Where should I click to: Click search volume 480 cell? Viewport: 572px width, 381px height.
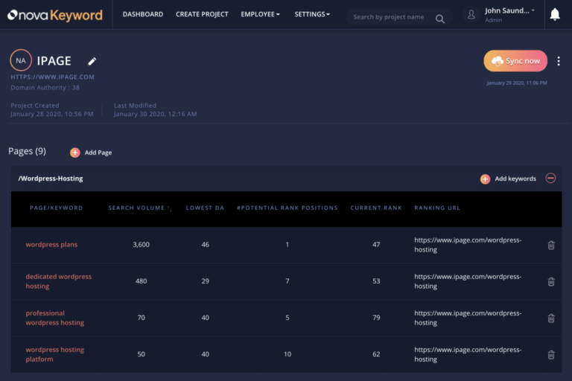[x=142, y=281]
